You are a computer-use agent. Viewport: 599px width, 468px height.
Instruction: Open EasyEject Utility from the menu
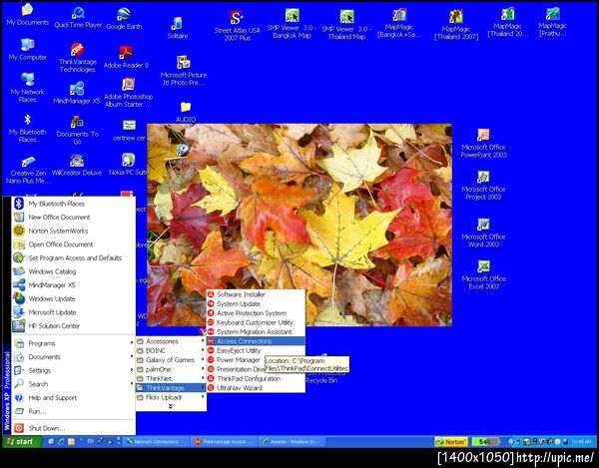tap(256, 350)
